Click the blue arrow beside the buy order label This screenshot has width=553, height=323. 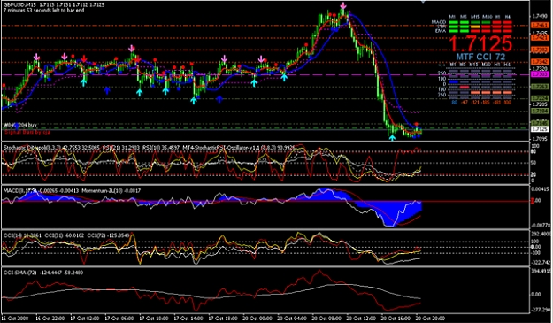pyautogui.click(x=17, y=126)
